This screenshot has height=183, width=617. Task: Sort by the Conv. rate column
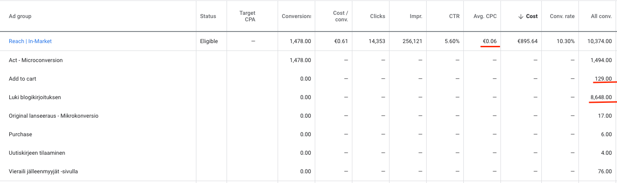point(562,16)
